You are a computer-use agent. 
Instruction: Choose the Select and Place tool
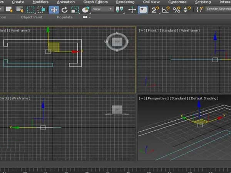click(86, 10)
